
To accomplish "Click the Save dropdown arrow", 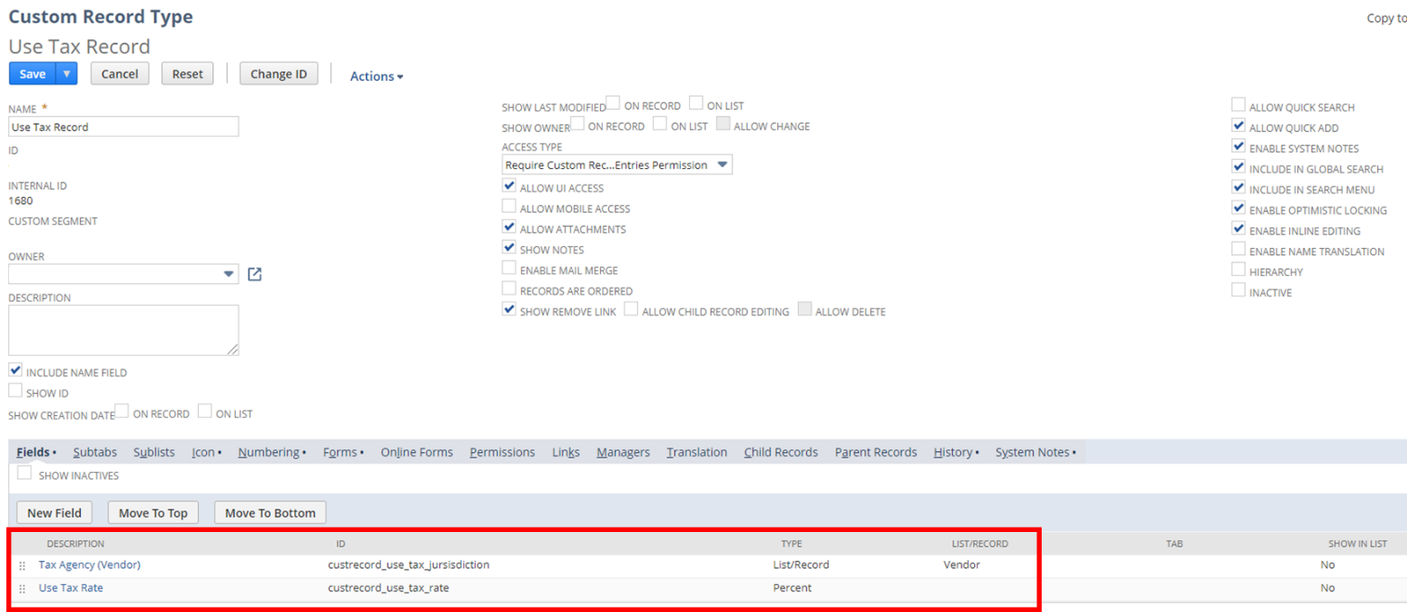I will click(67, 74).
